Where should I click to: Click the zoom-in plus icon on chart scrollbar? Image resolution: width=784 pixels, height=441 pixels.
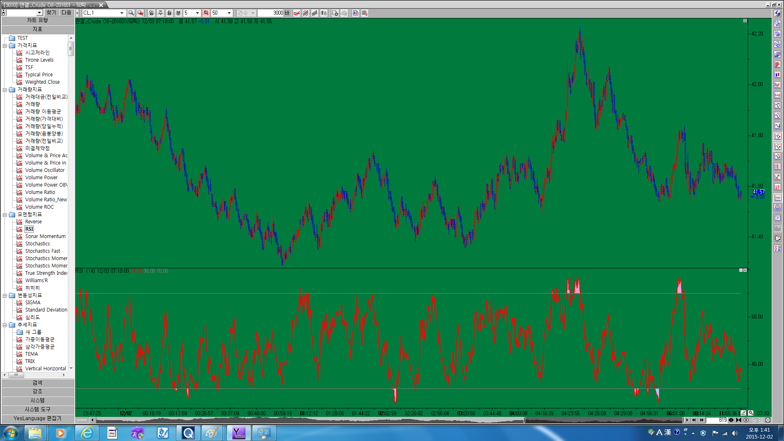coord(746,420)
